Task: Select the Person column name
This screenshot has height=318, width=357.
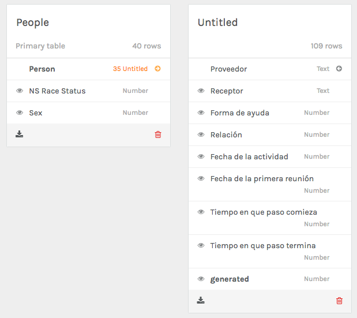Action: coord(42,69)
